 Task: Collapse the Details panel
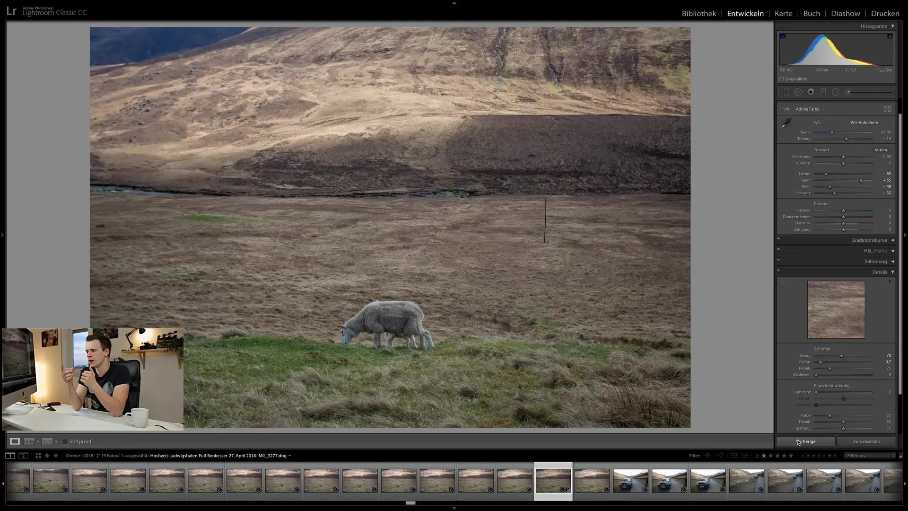[893, 272]
